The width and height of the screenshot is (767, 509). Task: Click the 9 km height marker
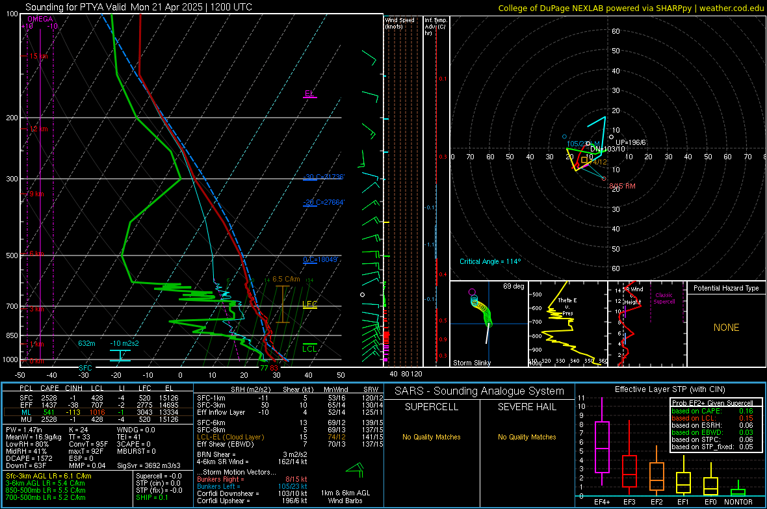[x=36, y=194]
